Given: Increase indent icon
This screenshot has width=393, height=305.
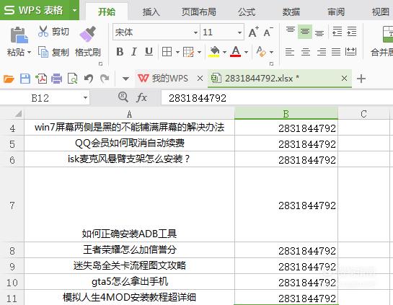Looking at the screenshot, I should 352,32.
